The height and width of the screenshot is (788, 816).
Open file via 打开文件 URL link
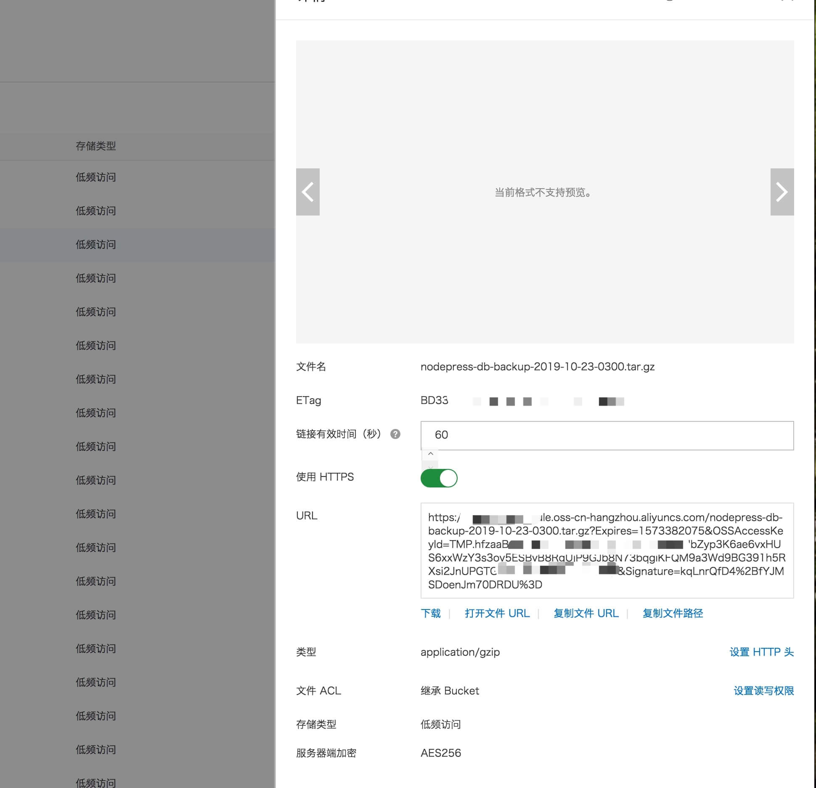497,613
